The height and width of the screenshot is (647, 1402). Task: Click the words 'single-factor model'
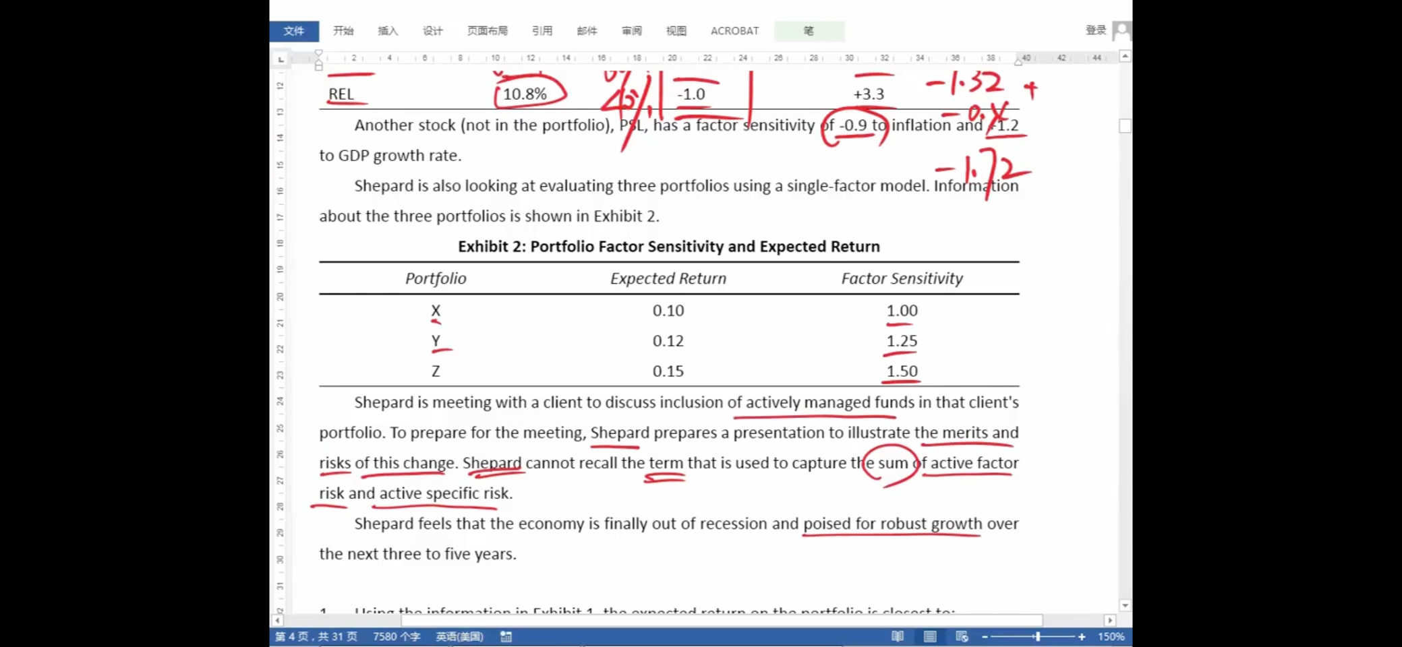[x=856, y=186]
